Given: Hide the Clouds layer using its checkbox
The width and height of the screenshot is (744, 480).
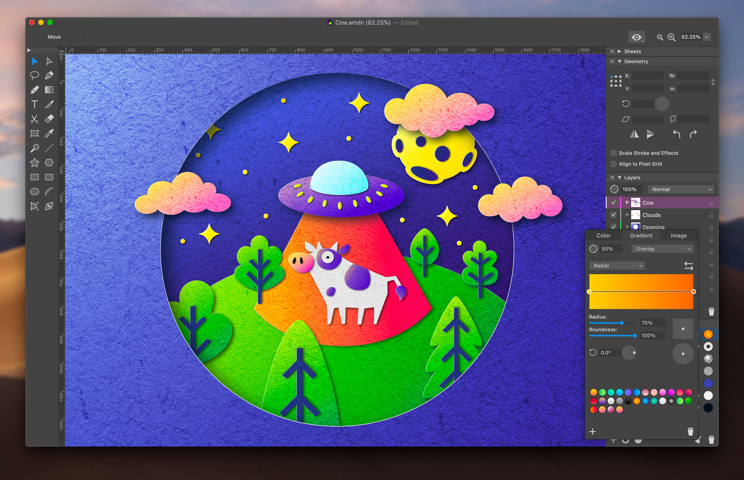Looking at the screenshot, I should pyautogui.click(x=613, y=215).
